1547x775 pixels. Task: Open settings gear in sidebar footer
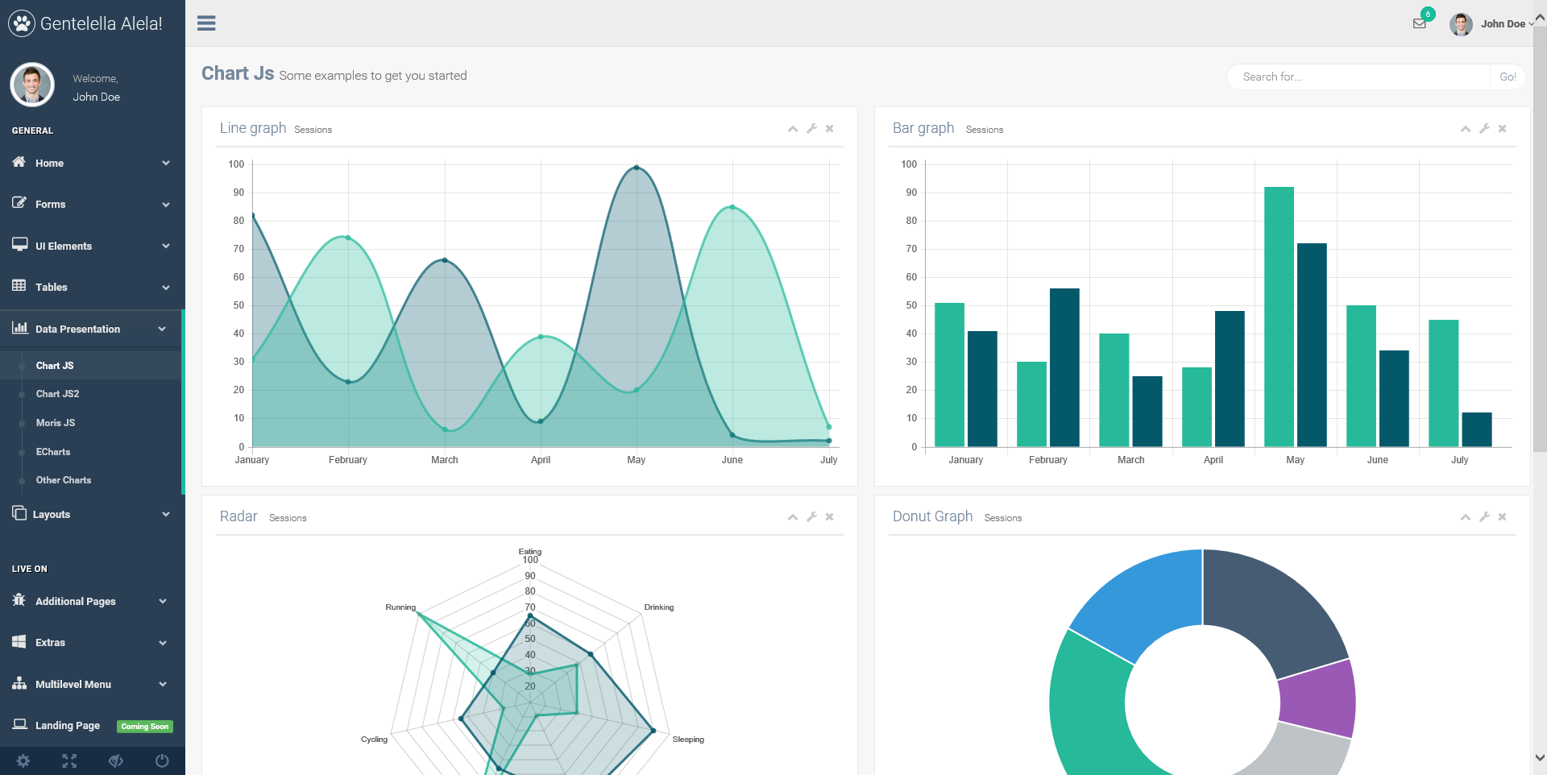coord(23,760)
